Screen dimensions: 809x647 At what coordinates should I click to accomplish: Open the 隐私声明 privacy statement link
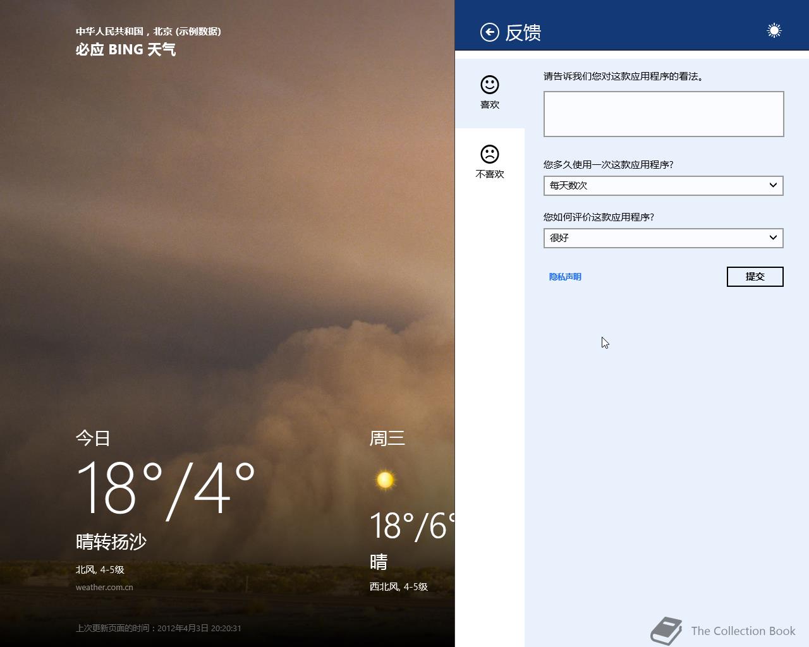pyautogui.click(x=565, y=277)
